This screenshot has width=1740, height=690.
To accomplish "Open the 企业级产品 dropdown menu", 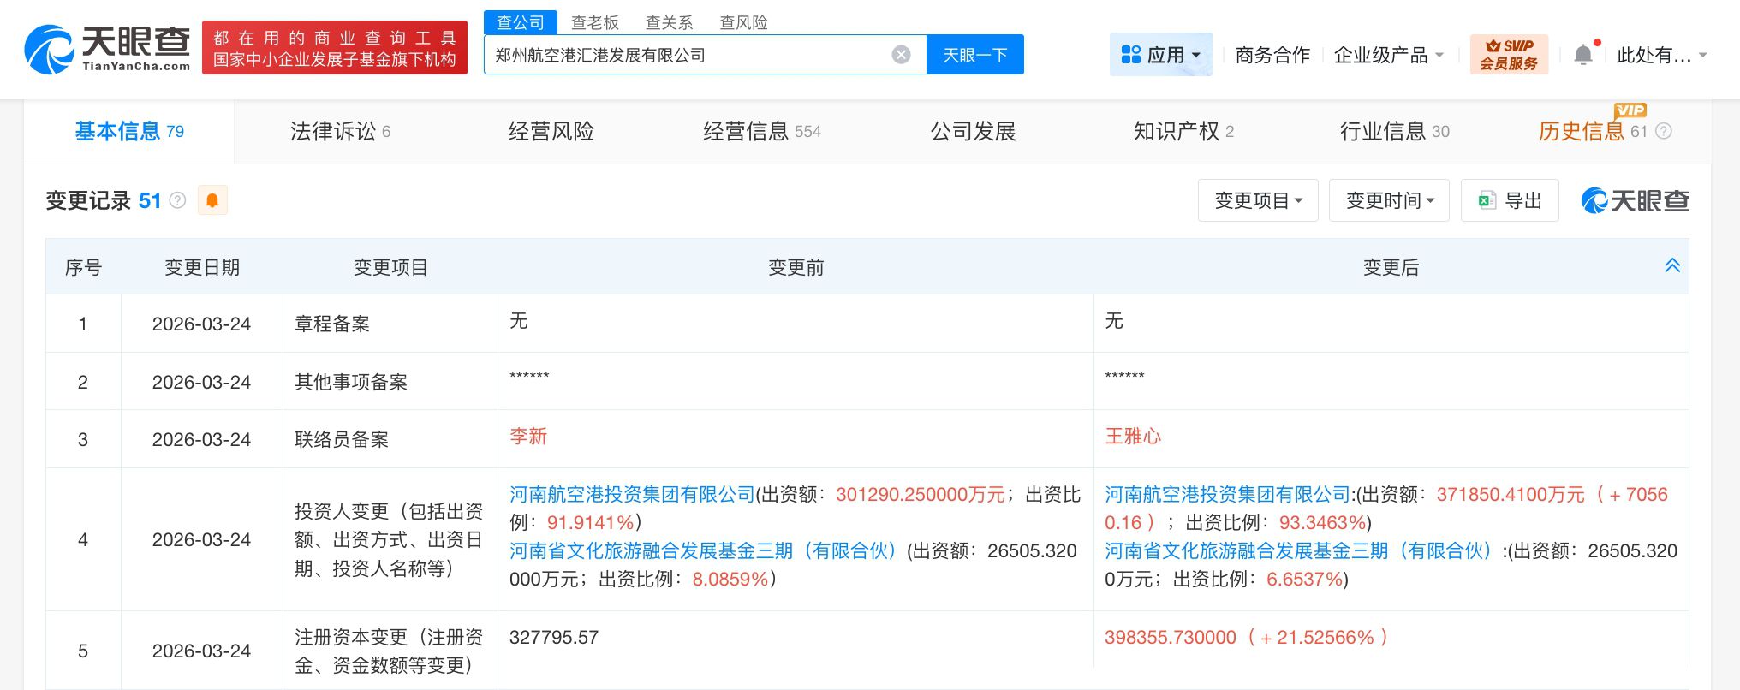I will pyautogui.click(x=1388, y=55).
